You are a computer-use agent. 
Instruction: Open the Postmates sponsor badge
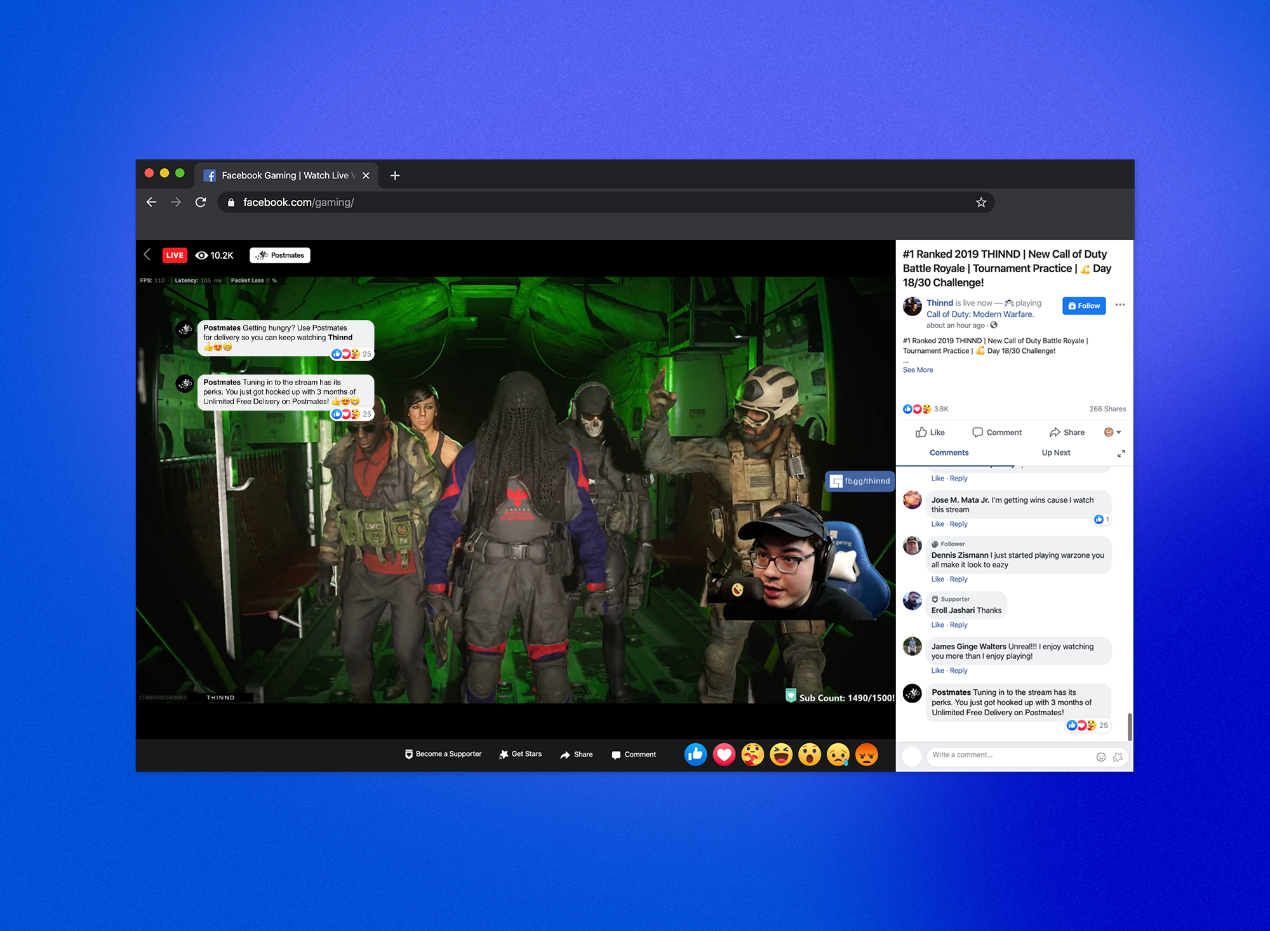pyautogui.click(x=280, y=255)
